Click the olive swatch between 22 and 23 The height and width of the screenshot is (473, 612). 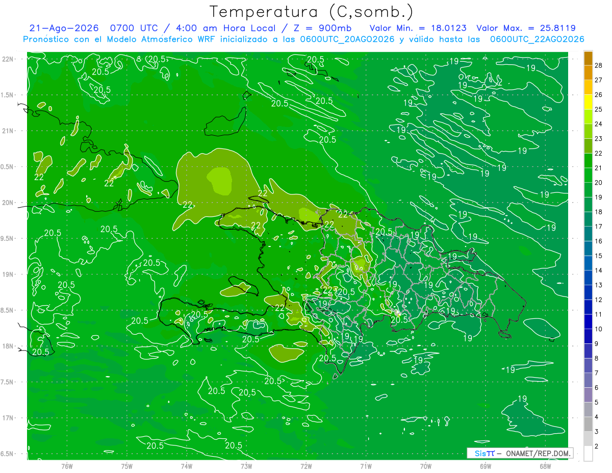tap(588, 146)
